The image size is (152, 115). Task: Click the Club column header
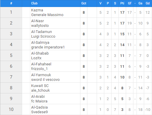pyautogui.click(x=34, y=3)
